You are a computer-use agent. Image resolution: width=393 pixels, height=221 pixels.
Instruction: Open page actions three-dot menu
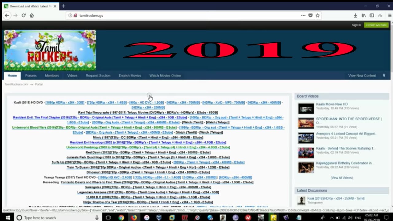pos(303,15)
